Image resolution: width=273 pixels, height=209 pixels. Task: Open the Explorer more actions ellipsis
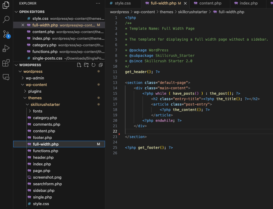tap(98, 3)
